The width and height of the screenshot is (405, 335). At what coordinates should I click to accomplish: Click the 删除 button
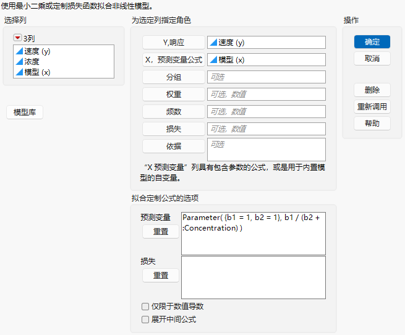pyautogui.click(x=372, y=90)
